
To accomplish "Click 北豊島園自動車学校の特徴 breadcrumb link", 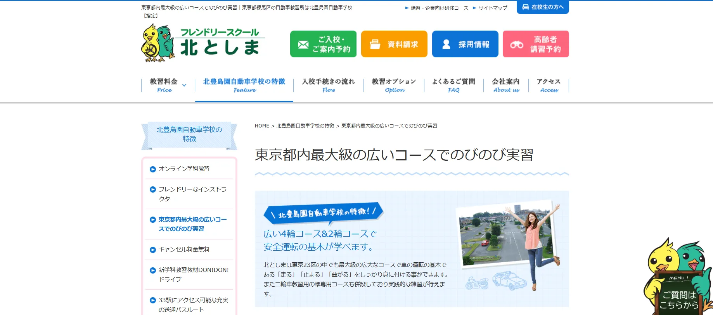I will [305, 126].
